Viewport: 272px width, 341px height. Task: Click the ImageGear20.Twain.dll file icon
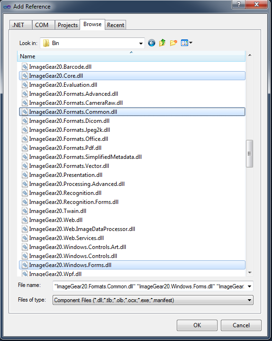pyautogui.click(x=25, y=211)
